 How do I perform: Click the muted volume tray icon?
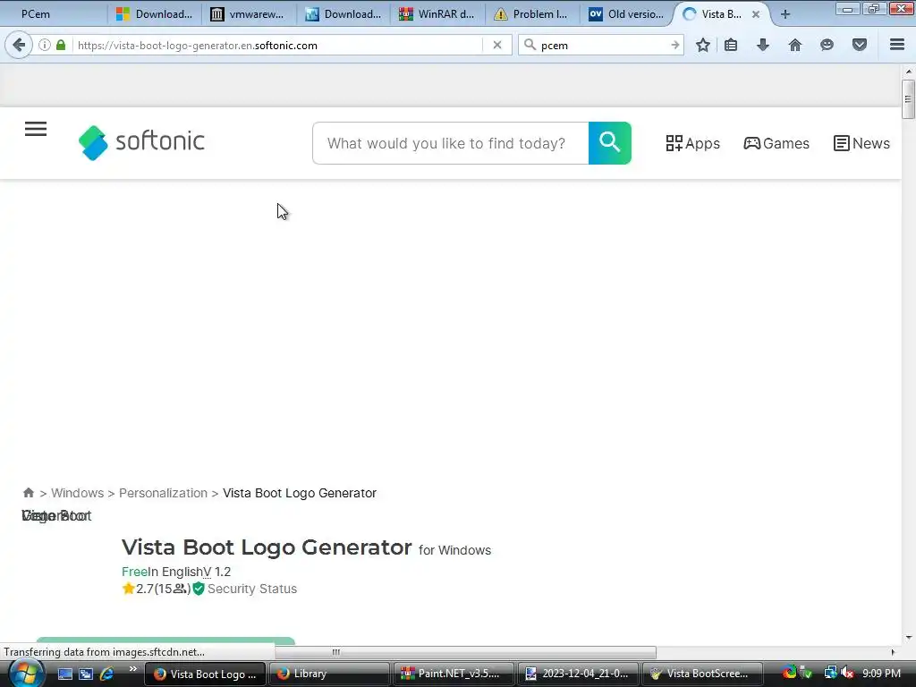pos(848,674)
